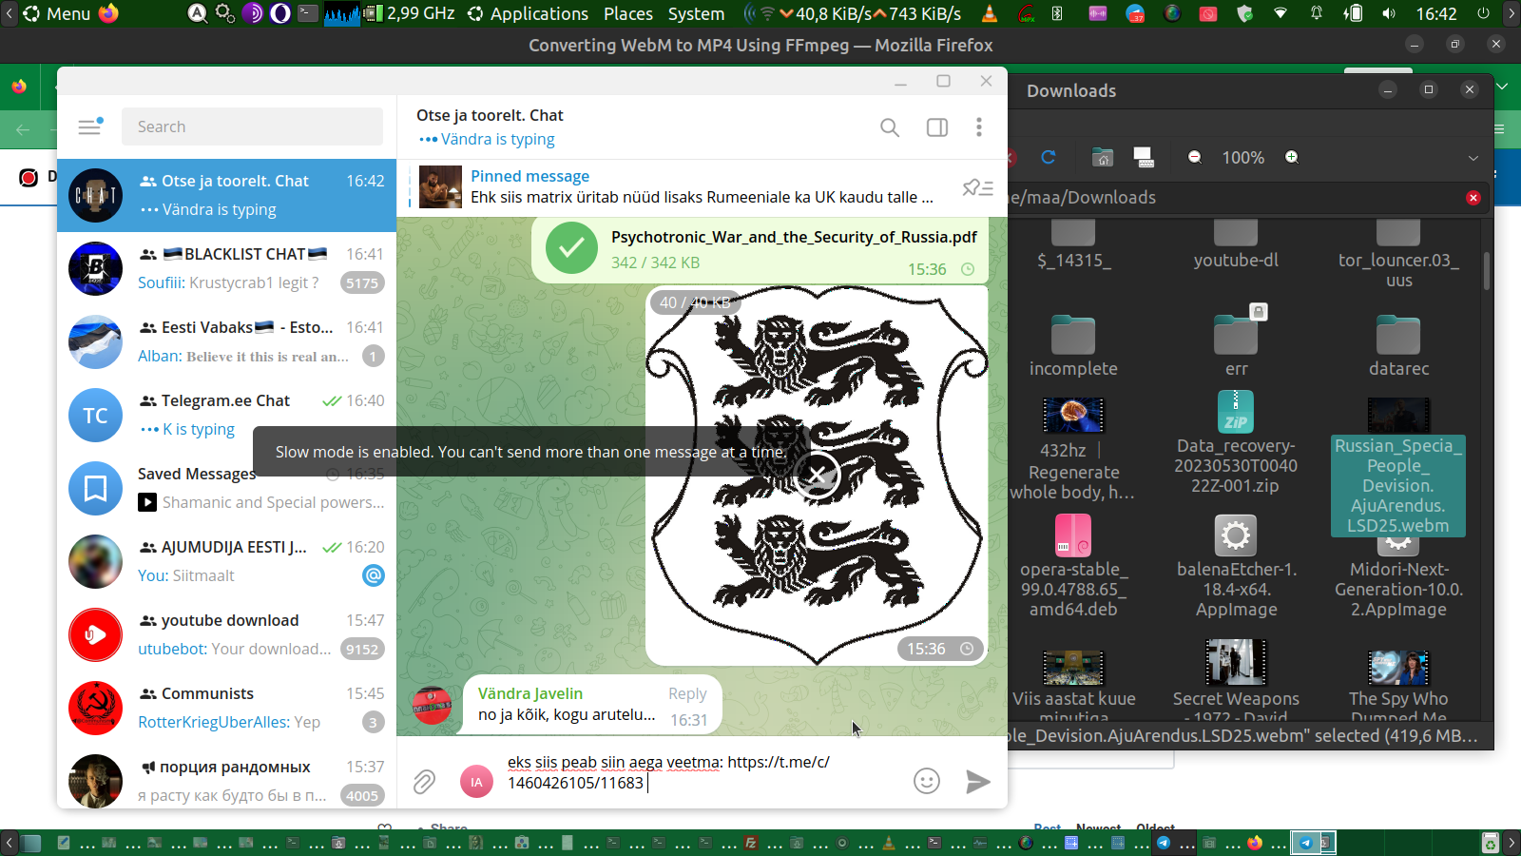Cancel the image download in chat
1521x856 pixels.
point(818,475)
